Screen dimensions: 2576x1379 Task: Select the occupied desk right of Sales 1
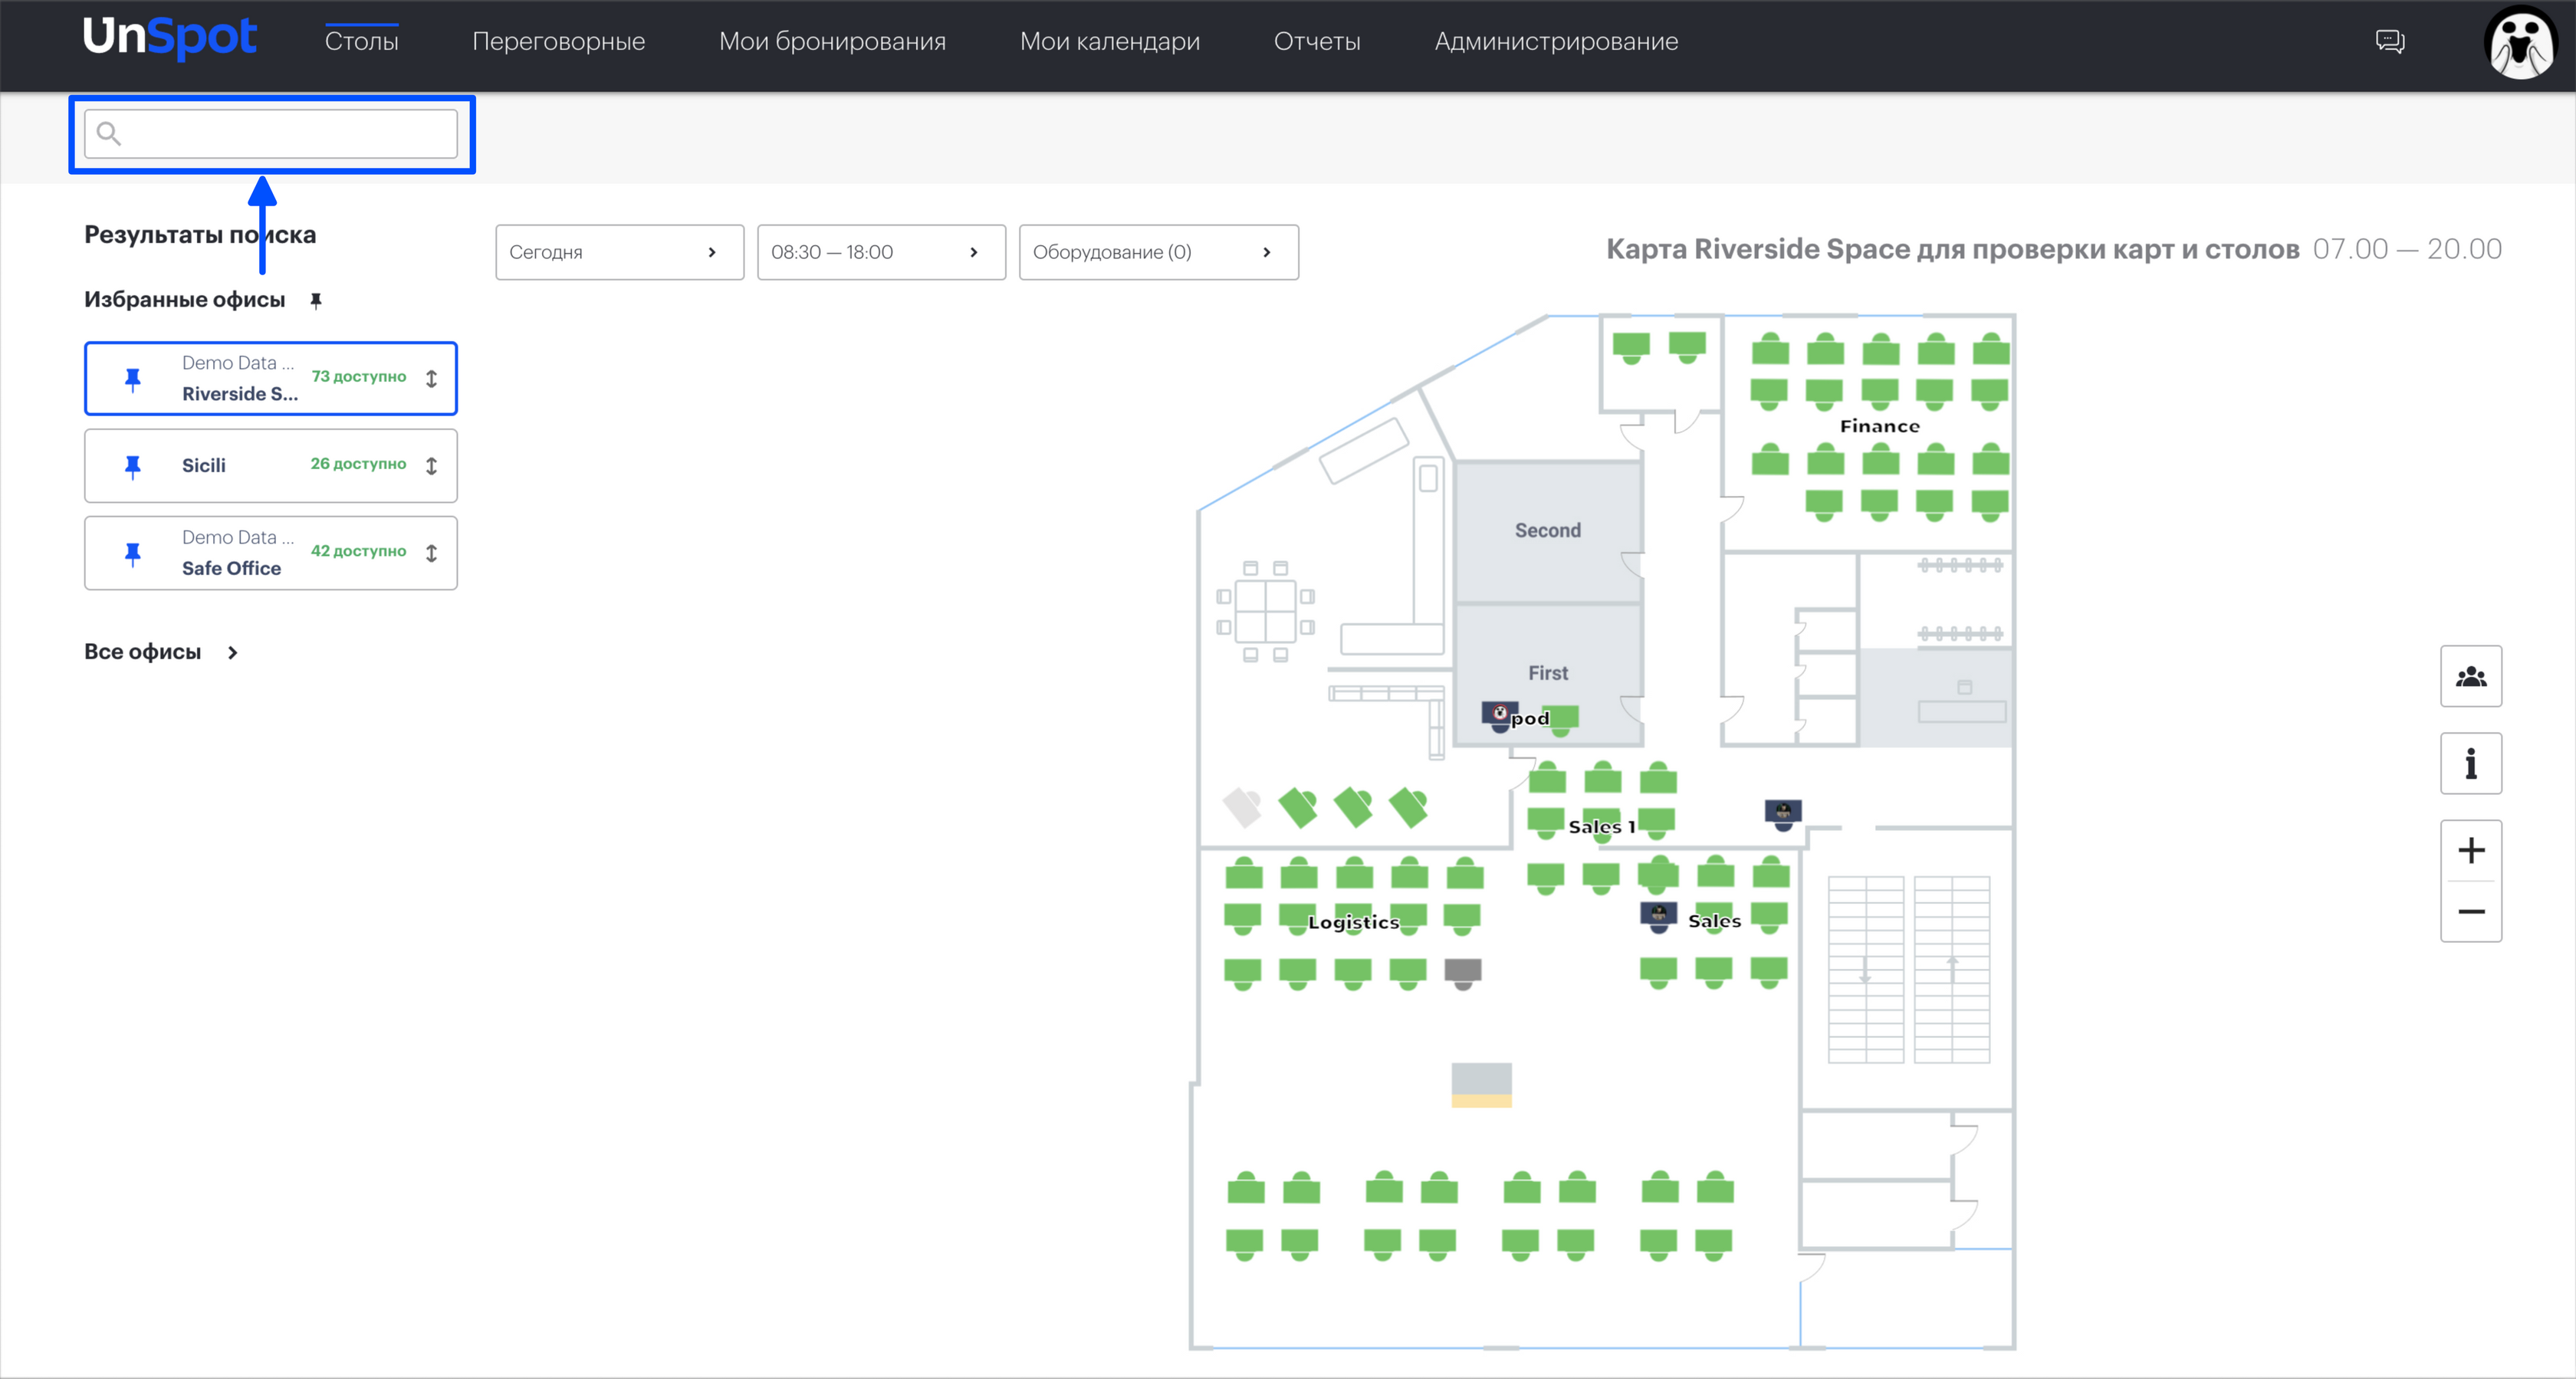(1783, 815)
